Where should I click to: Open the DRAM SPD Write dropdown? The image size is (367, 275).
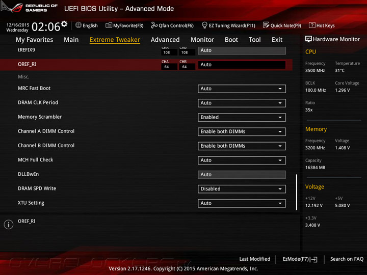point(242,189)
